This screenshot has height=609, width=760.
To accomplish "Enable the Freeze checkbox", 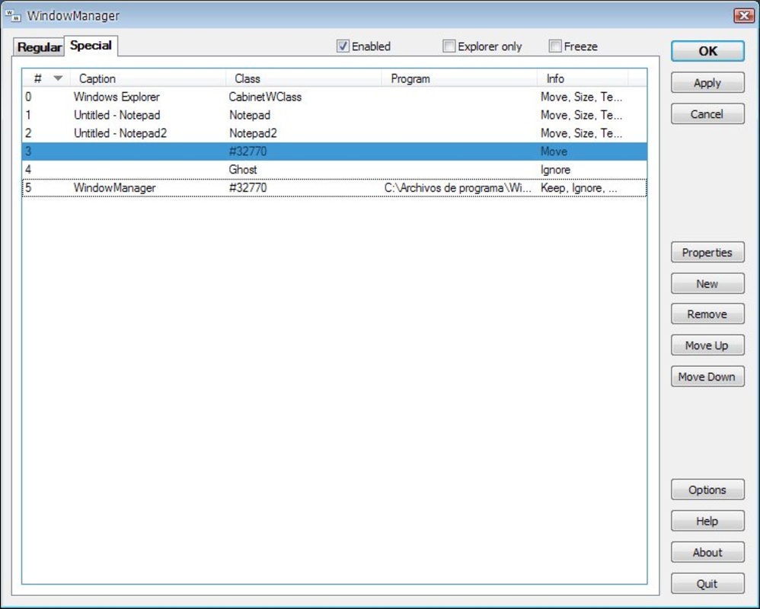I will pos(555,46).
